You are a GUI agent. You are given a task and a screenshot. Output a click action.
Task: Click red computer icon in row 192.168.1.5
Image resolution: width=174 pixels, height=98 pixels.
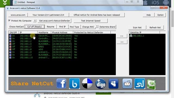[x=10, y=44]
